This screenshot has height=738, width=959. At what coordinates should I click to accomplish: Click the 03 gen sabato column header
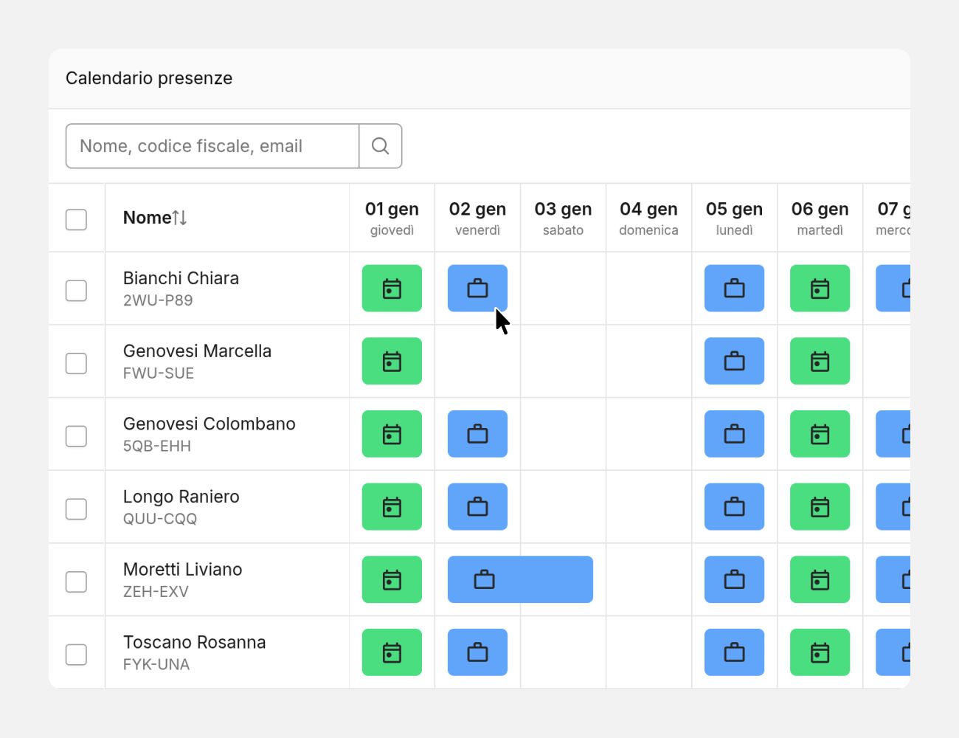563,218
